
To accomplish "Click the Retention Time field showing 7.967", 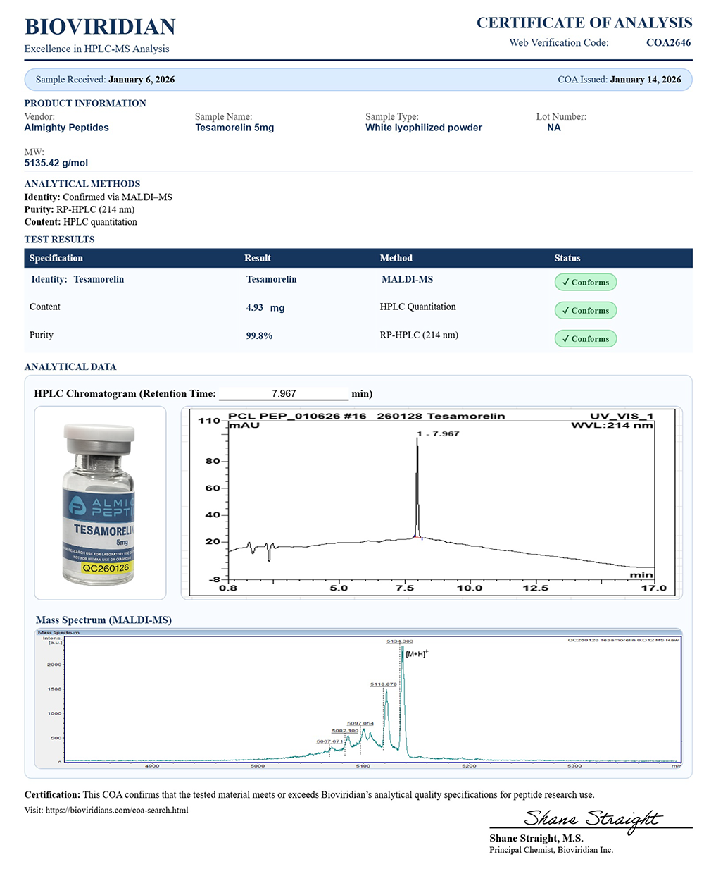I will click(x=284, y=394).
